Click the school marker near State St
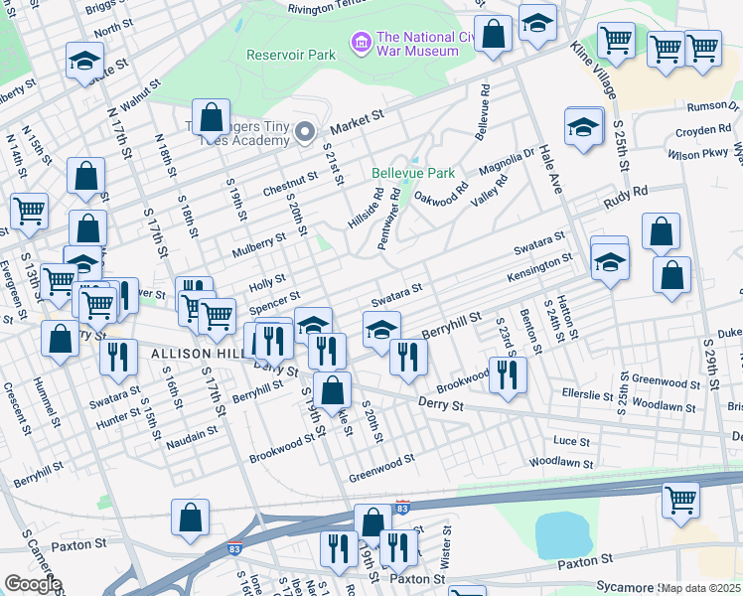 [84, 63]
